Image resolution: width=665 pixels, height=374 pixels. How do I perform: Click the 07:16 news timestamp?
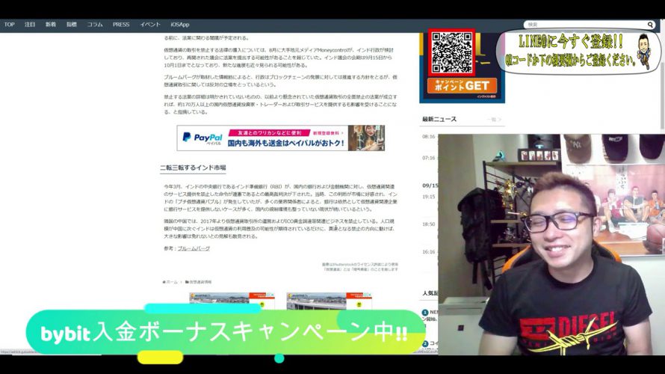(429, 158)
